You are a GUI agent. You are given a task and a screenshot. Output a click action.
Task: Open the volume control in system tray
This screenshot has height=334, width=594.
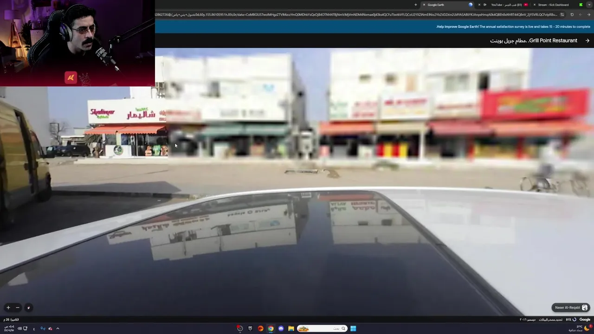[19, 328]
